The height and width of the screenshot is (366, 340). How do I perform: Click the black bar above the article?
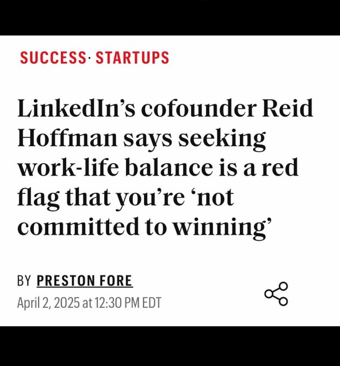pos(170,17)
